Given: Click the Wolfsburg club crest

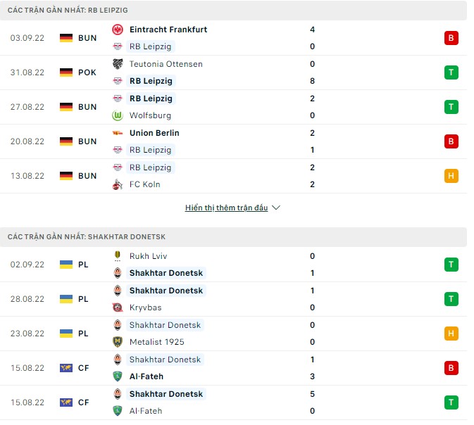Looking at the screenshot, I should (x=118, y=115).
